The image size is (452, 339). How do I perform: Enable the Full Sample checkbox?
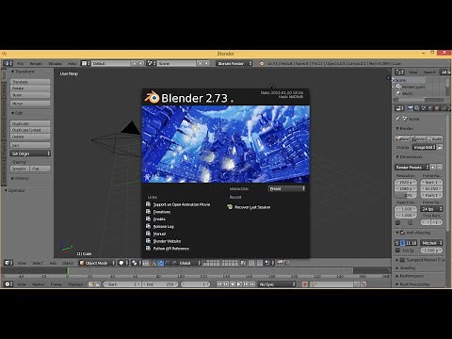(x=397, y=250)
